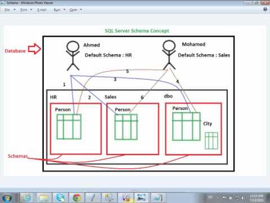Launch Internet Explorer from taskbar
Viewport: 270px width, 203px height.
click(27, 198)
